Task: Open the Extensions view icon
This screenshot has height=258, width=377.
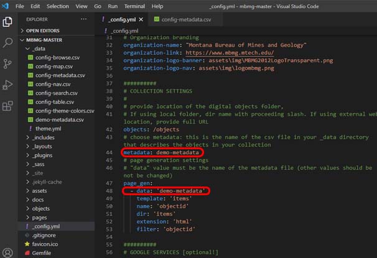Action: click(x=8, y=106)
